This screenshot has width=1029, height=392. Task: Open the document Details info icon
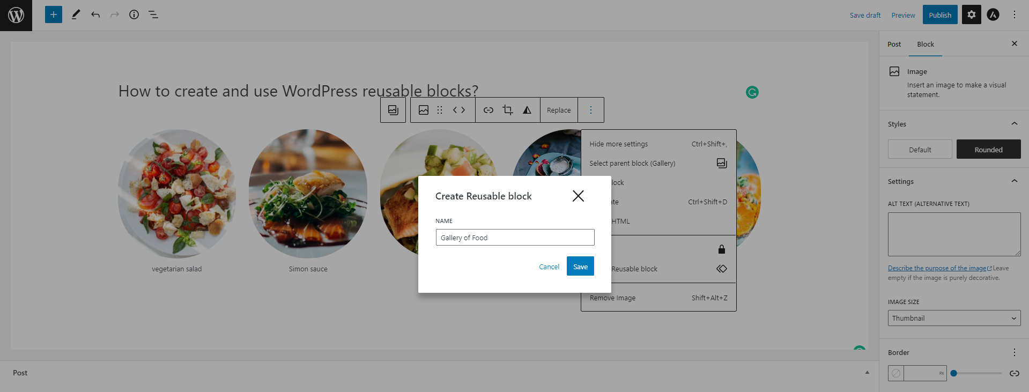(134, 14)
